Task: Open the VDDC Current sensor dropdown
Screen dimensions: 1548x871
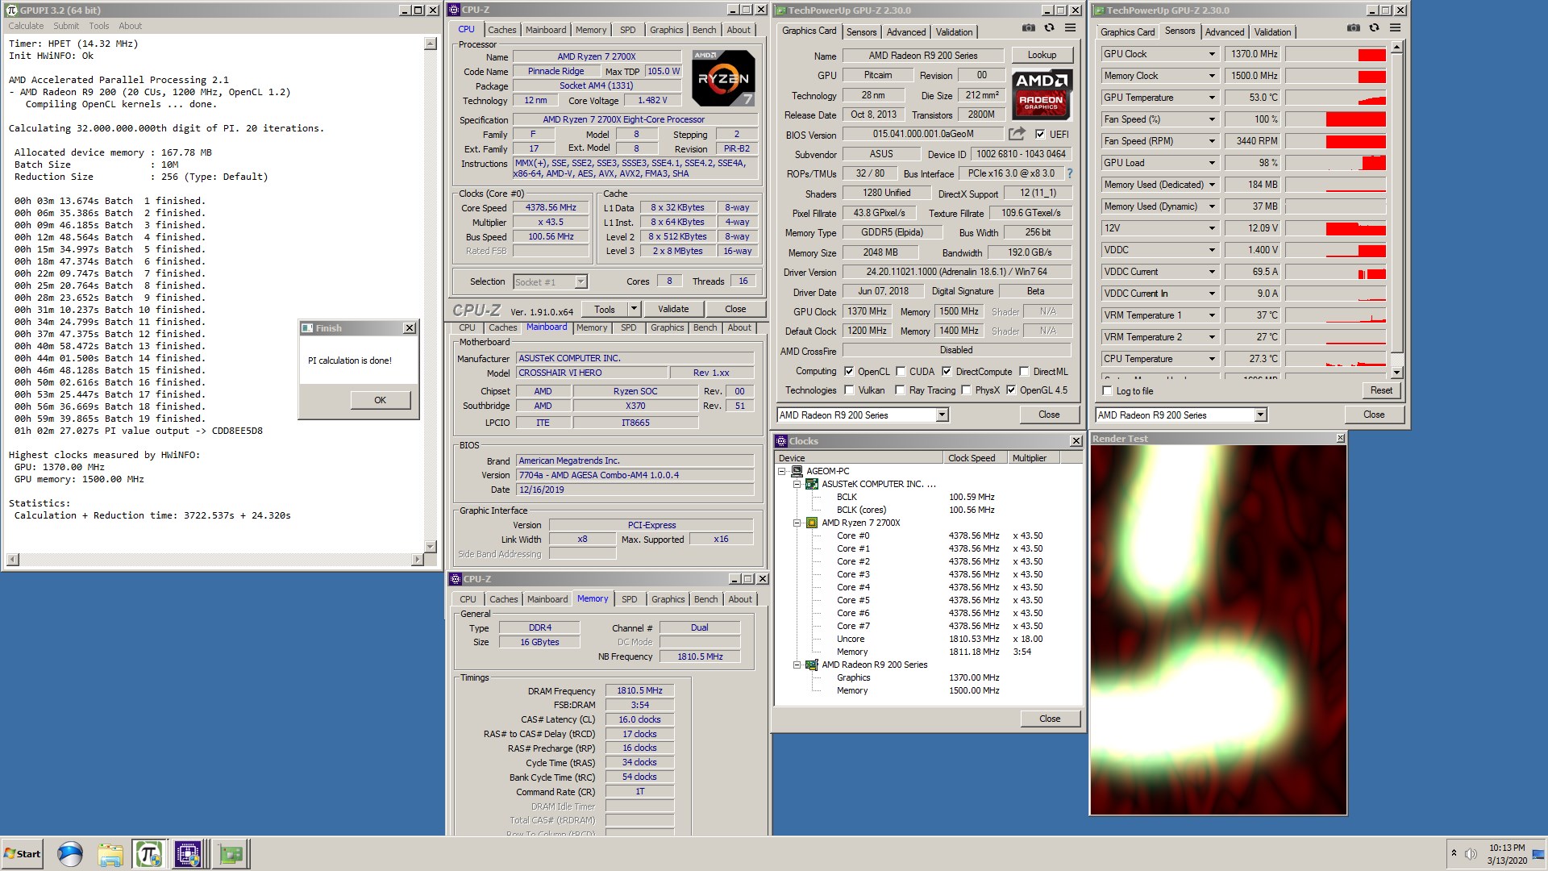Action: tap(1211, 272)
